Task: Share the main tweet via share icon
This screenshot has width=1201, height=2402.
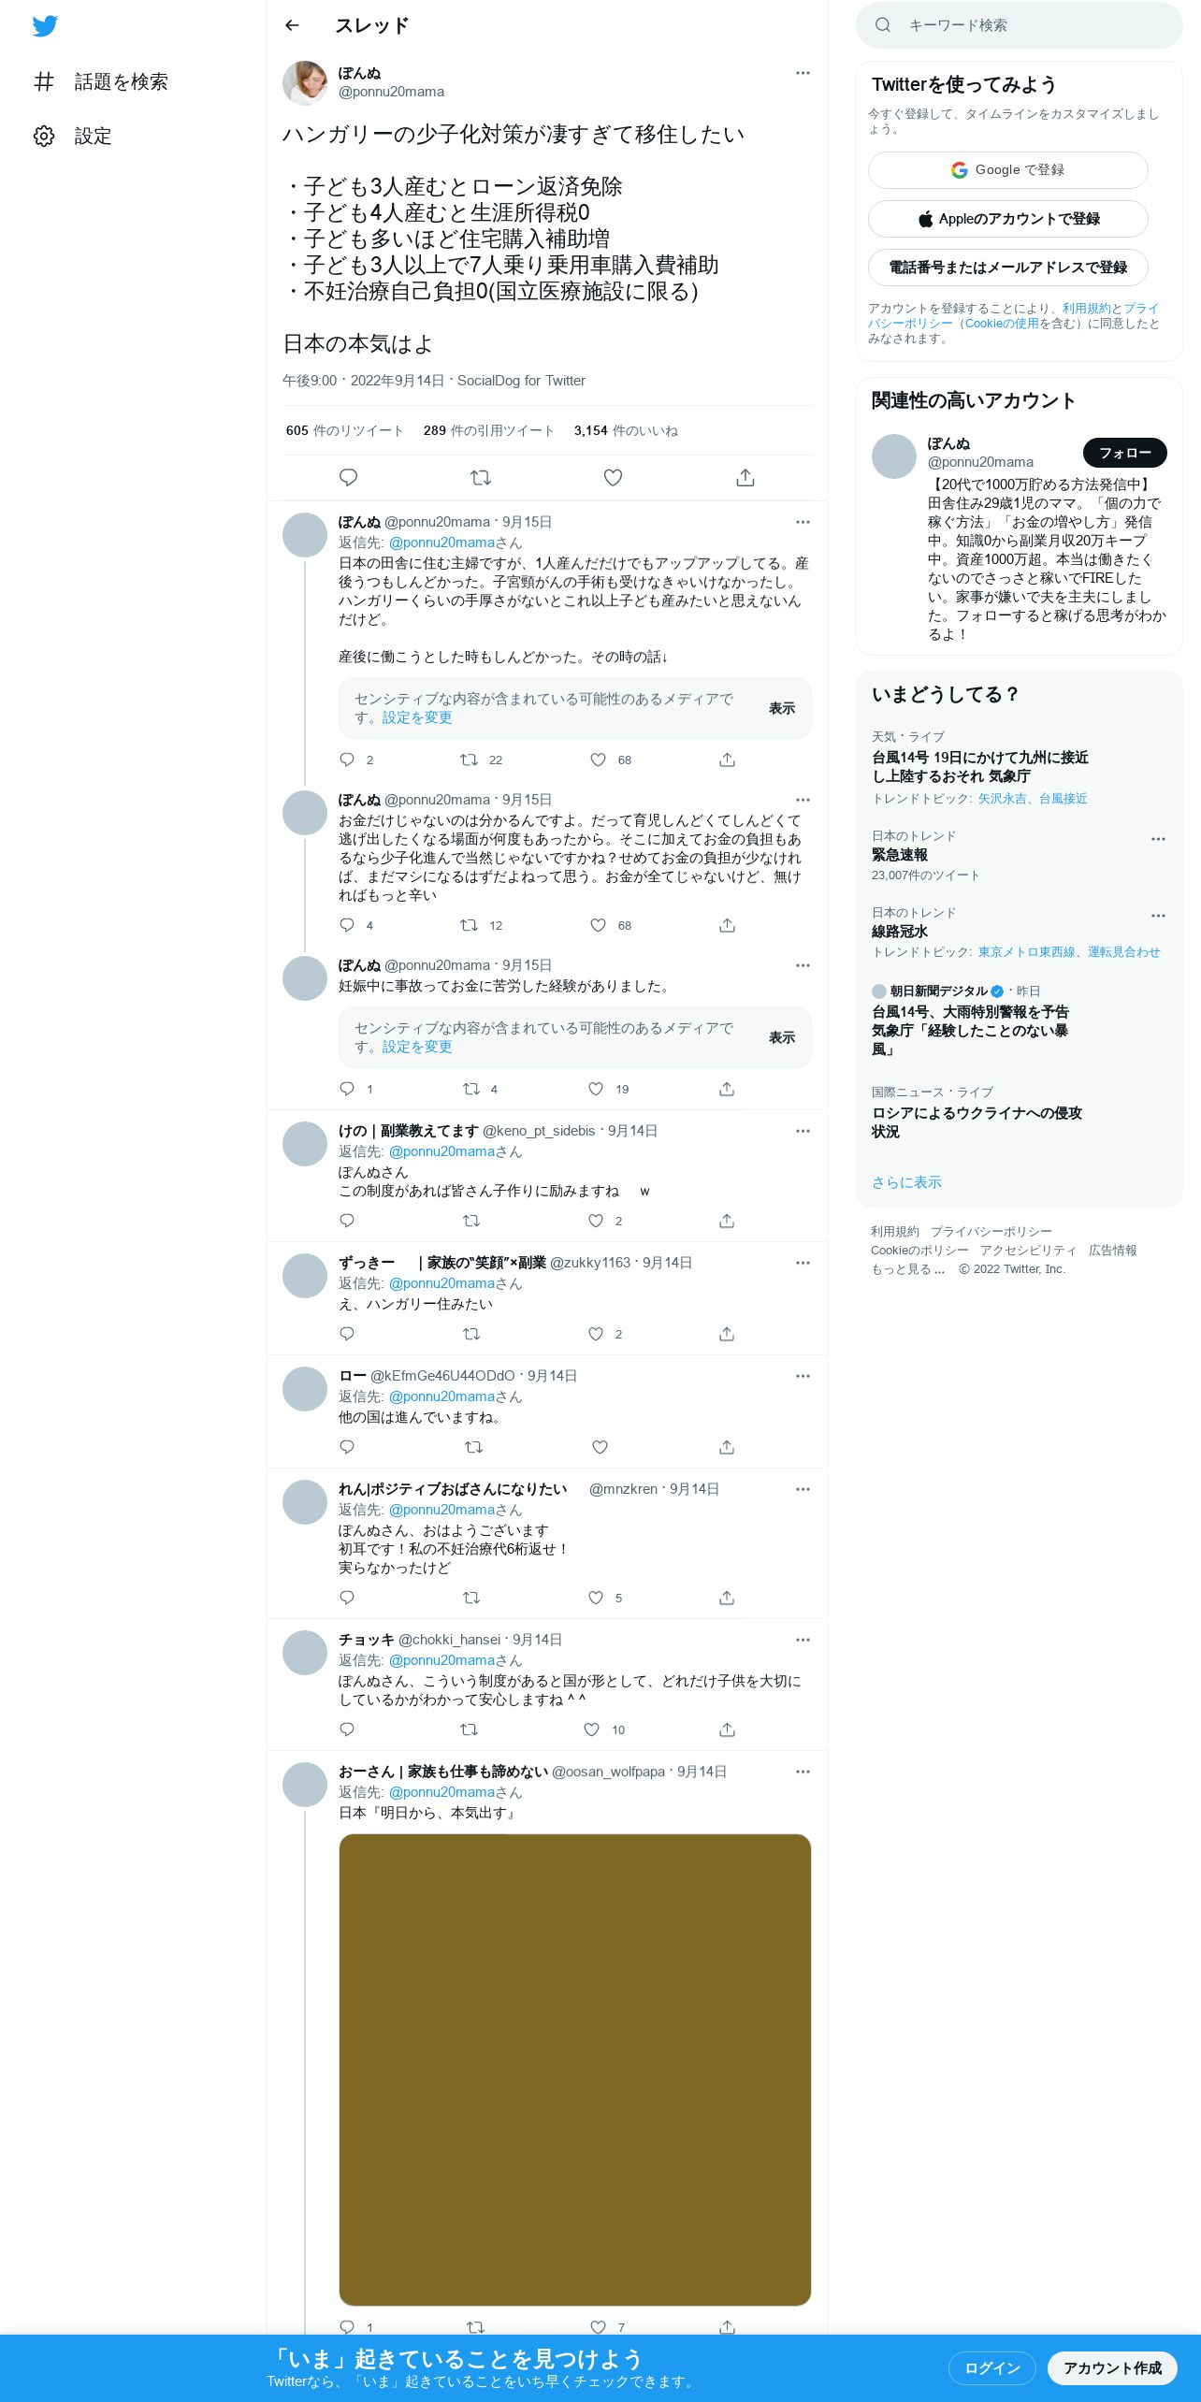Action: (745, 478)
